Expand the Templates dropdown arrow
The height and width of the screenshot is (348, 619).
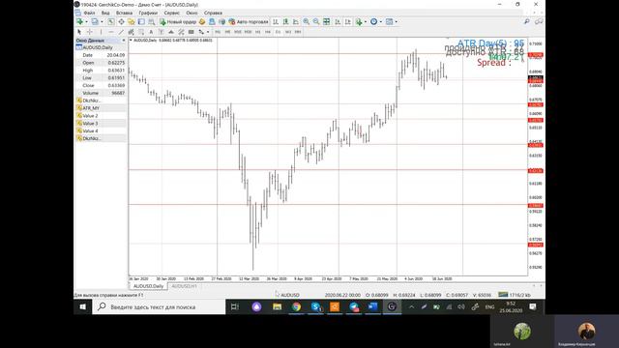tap(396, 21)
